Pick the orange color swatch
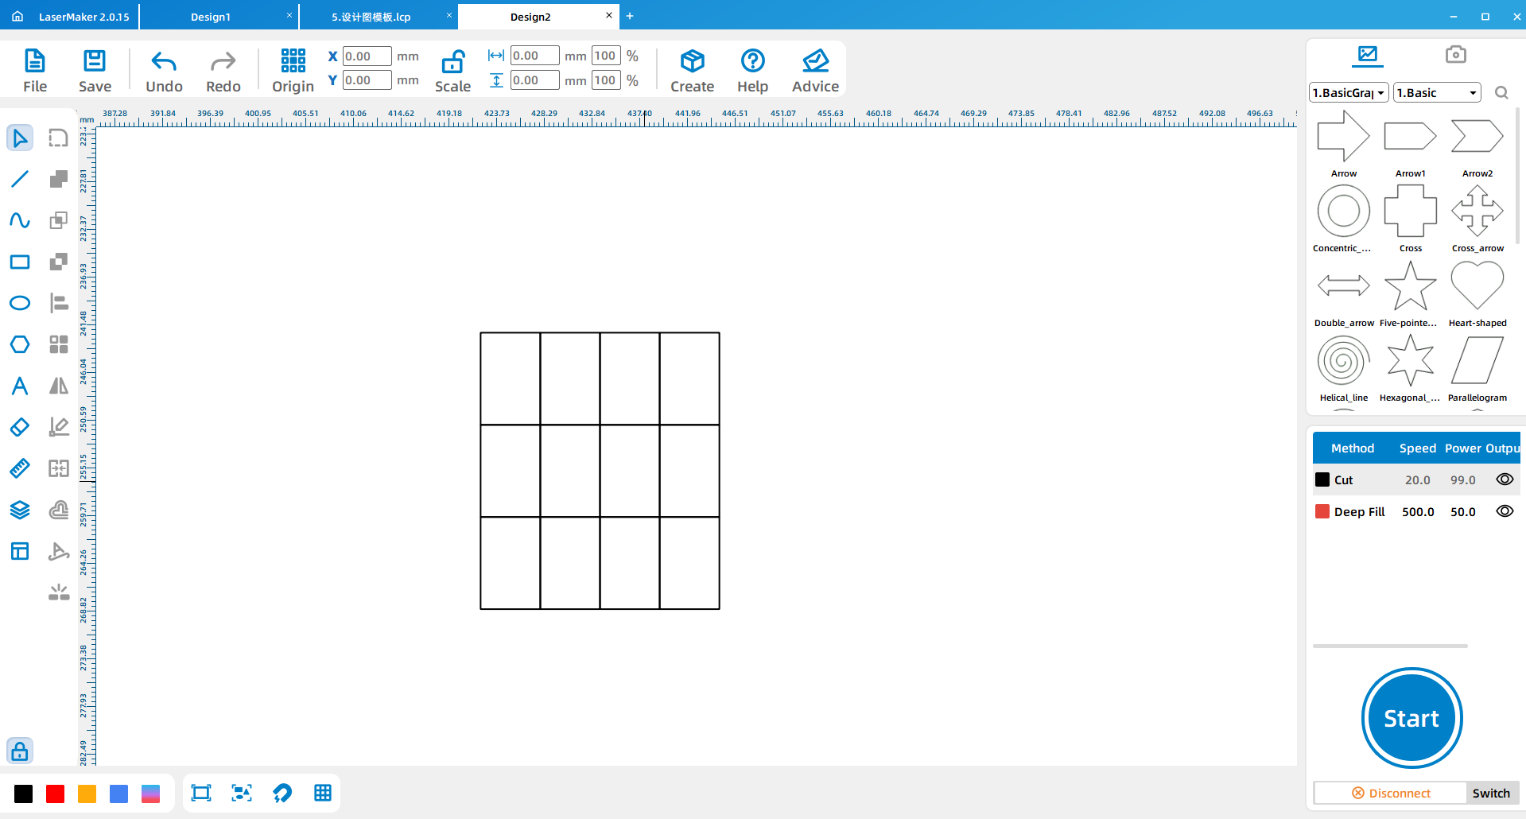Viewport: 1526px width, 819px height. [87, 794]
